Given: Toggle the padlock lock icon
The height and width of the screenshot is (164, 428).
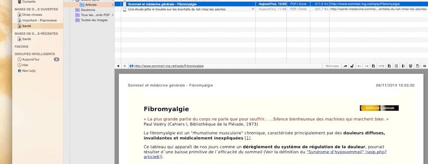Looking at the screenshot, I should [352, 66].
